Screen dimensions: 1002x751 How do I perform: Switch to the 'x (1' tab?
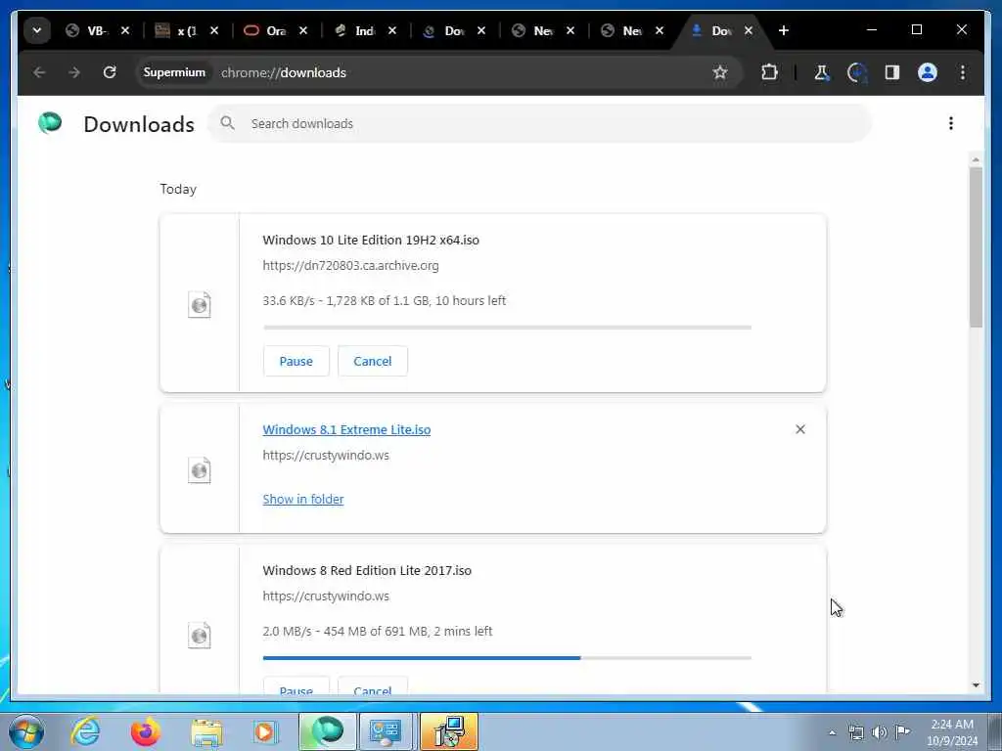coord(185,30)
